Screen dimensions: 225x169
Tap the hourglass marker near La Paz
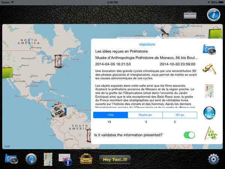[x=89, y=136]
